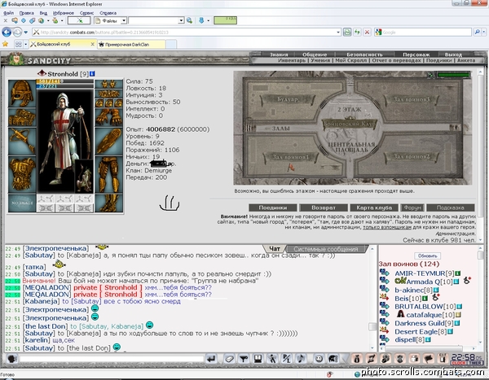489x380 pixels.
Task: Click the smiley emoticons icon
Action: tap(319, 359)
